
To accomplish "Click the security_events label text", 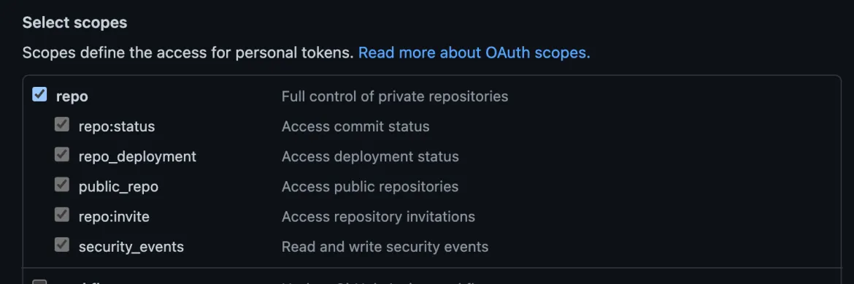I will pyautogui.click(x=131, y=247).
